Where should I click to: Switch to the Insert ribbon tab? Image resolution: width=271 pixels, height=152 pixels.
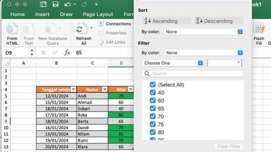point(42,14)
